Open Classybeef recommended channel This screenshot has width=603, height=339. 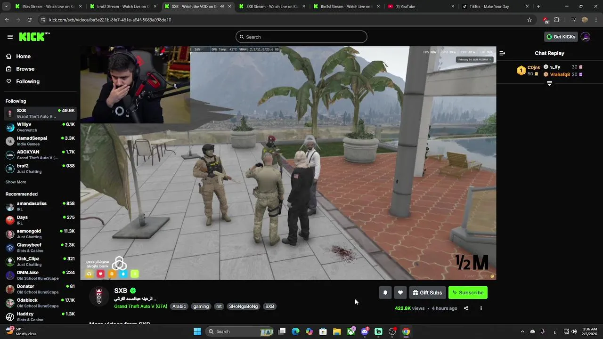click(x=40, y=248)
